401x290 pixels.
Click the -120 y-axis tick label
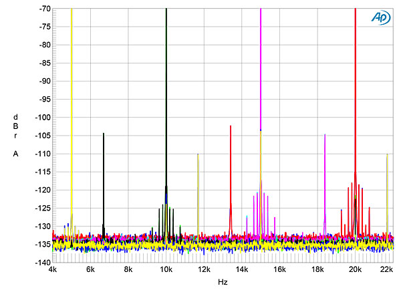[40, 190]
